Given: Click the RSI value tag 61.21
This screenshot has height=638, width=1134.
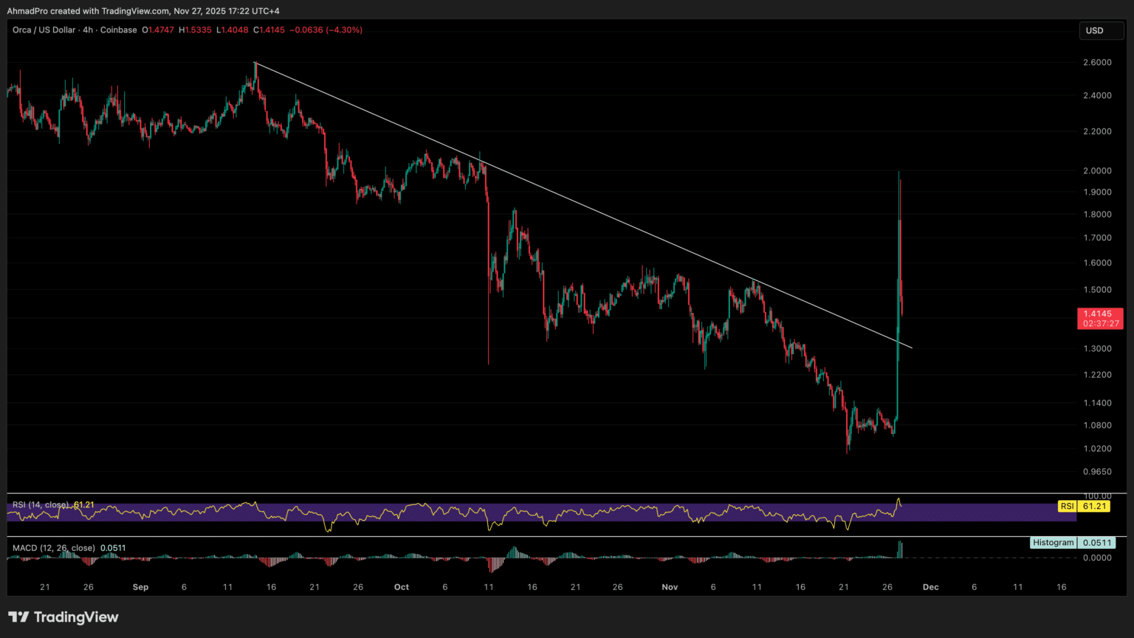Looking at the screenshot, I should point(1094,506).
